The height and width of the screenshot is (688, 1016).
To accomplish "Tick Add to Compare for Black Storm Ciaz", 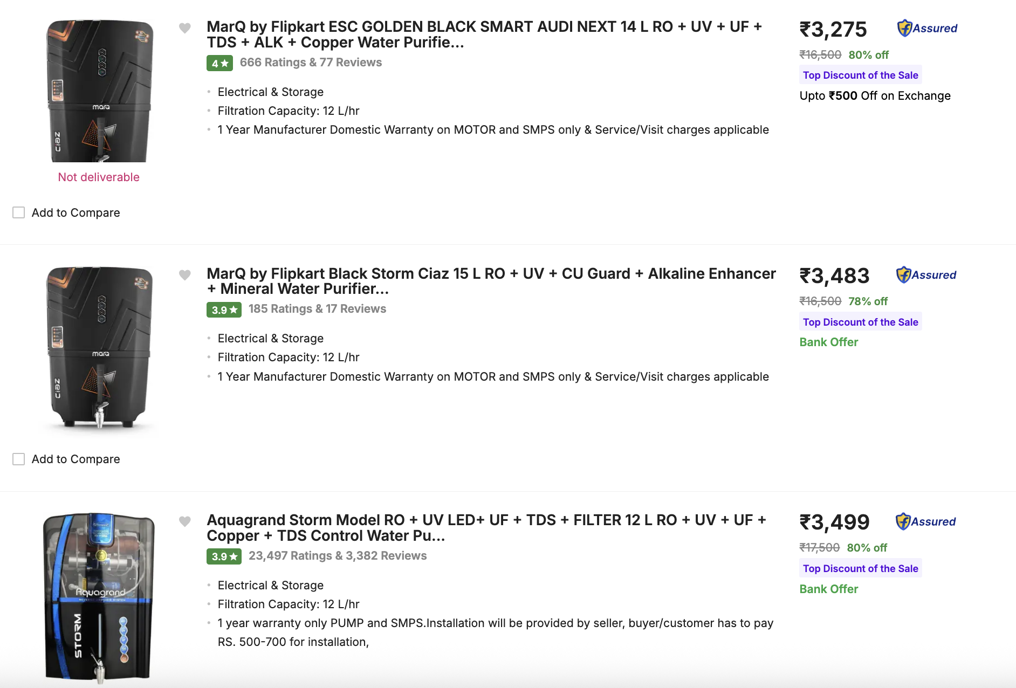I will (x=19, y=459).
